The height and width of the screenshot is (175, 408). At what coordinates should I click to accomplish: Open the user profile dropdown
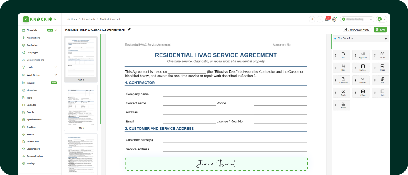(x=381, y=19)
